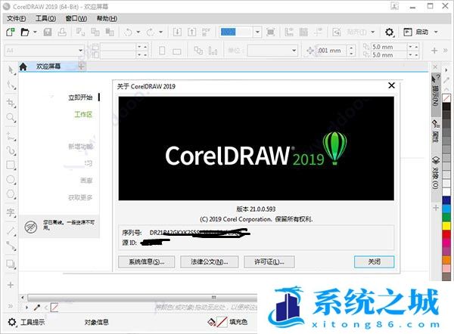The height and width of the screenshot is (334, 454).
Task: Select the Shape tool
Action: coord(11,85)
